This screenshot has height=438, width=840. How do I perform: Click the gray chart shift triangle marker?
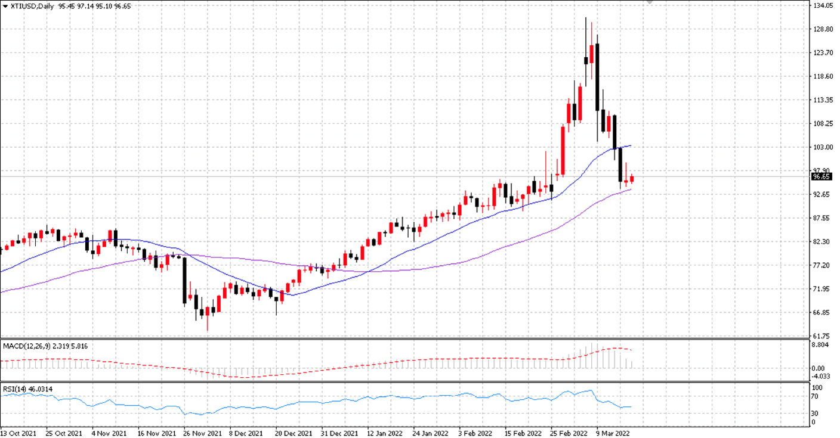pyautogui.click(x=650, y=2)
